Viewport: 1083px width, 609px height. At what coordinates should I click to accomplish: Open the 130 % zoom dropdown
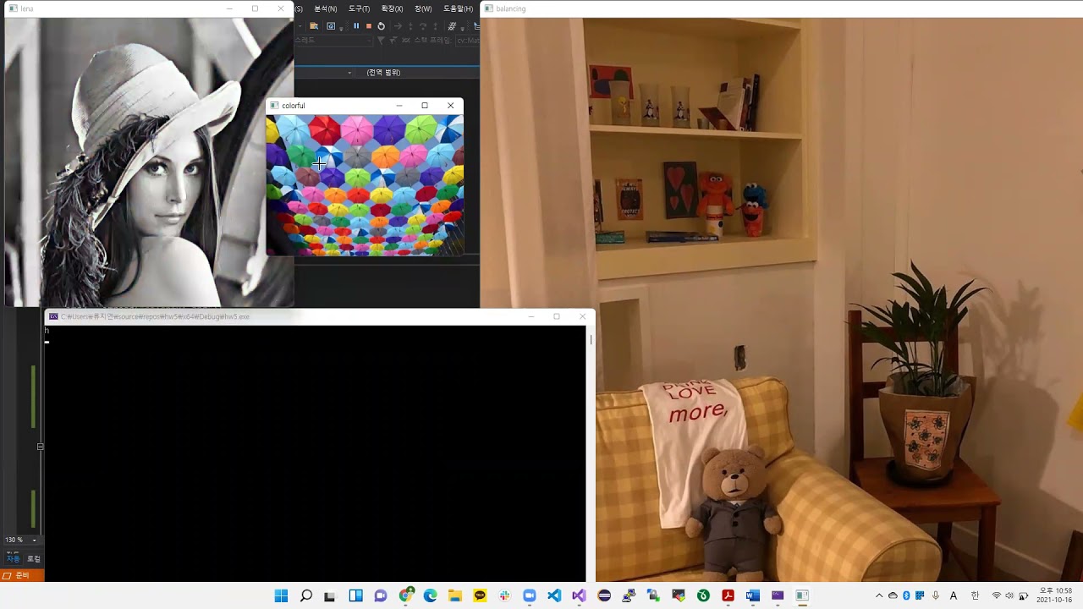point(35,540)
